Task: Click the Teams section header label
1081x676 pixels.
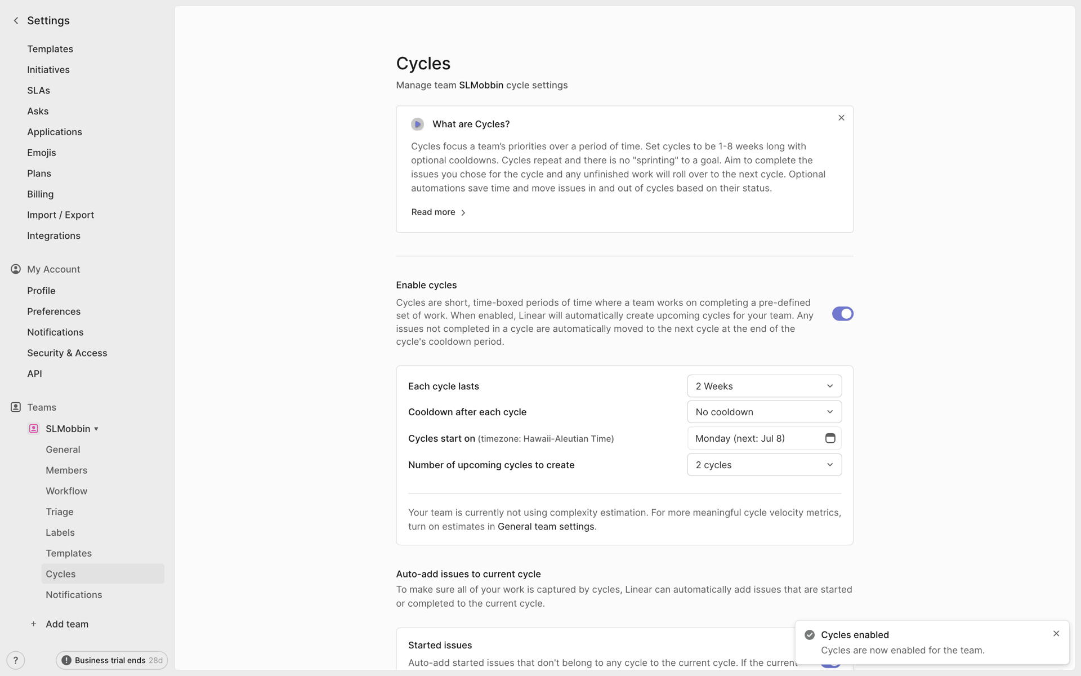Action: point(42,407)
